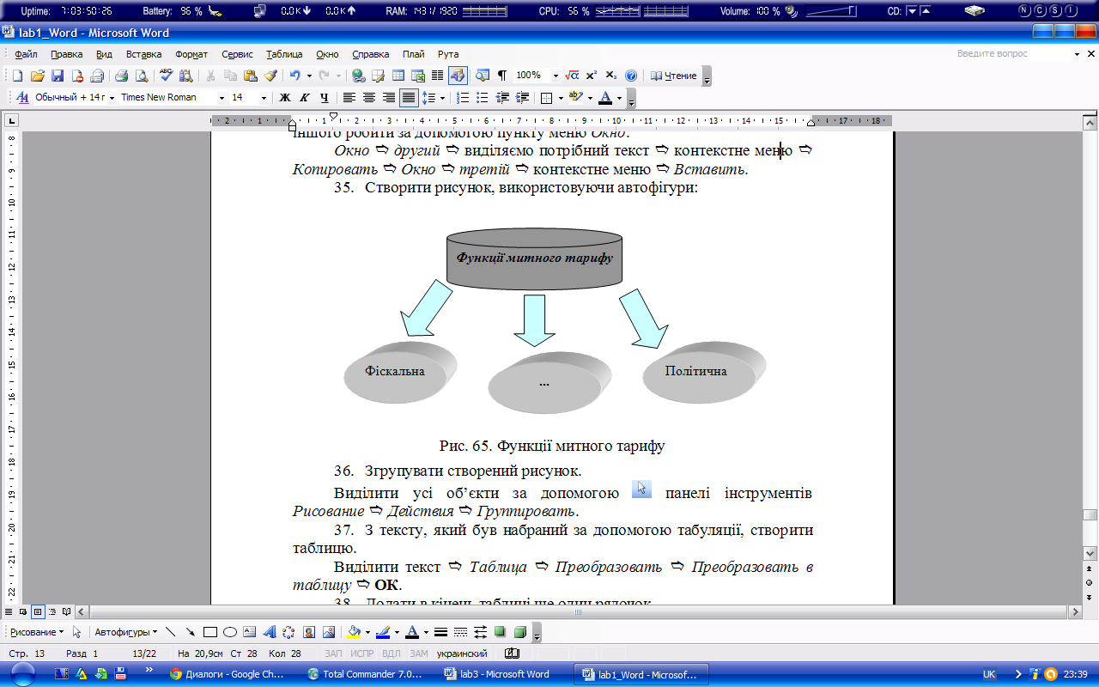Image resolution: width=1099 pixels, height=687 pixels.
Task: Click the Document Map icon
Action: [482, 76]
